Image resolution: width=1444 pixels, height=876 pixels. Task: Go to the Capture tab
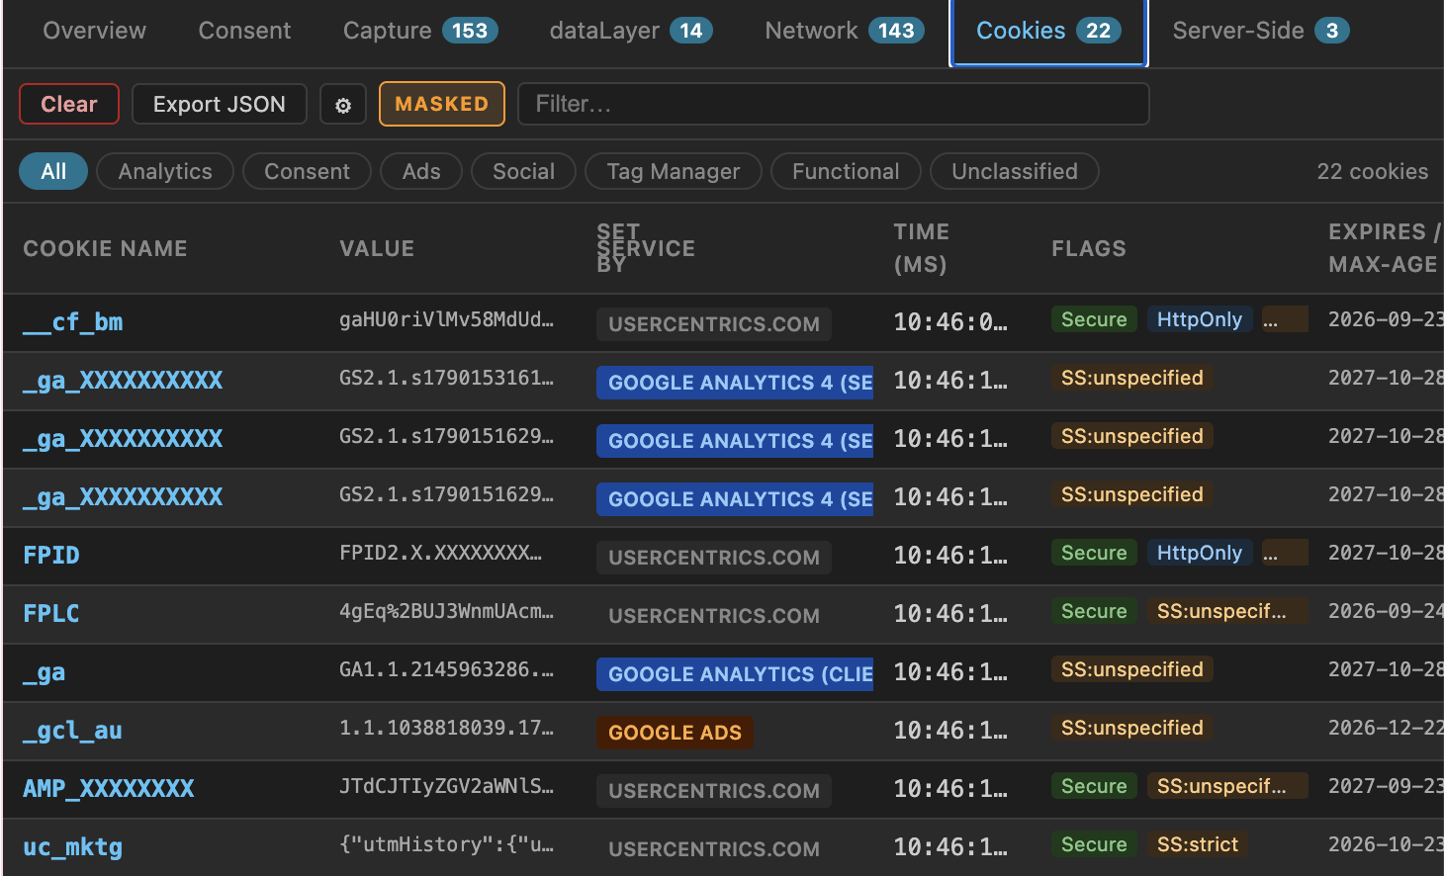420,31
